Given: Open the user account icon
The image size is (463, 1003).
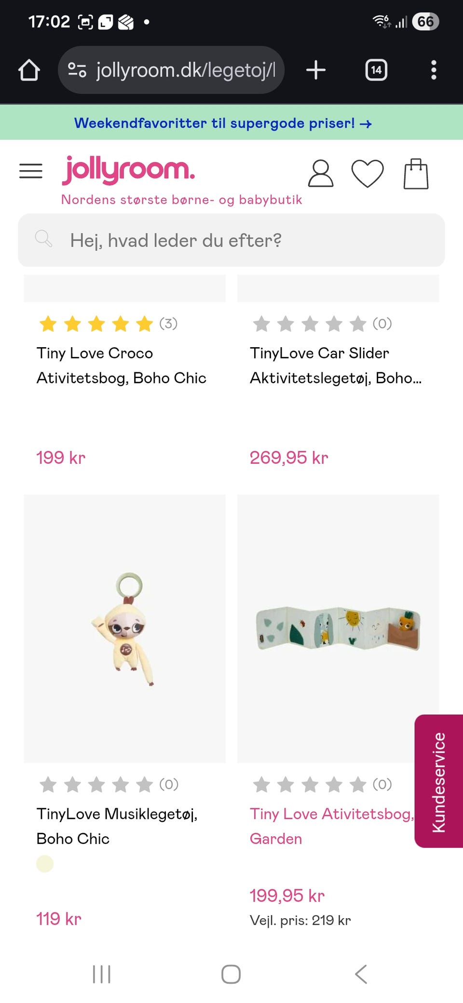Looking at the screenshot, I should coord(320,174).
